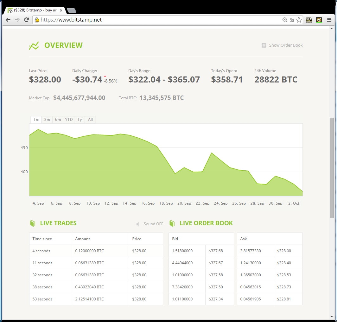
Task: Click the LIVE ORDER BOOK heading
Action: tap(206, 223)
